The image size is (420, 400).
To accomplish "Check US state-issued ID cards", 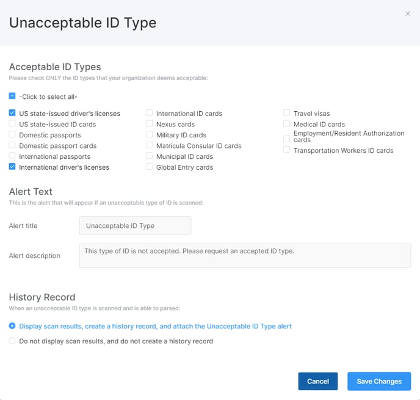I will 12,123.
